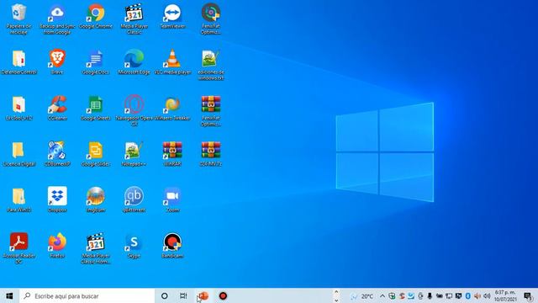Select the Winaero Tweaker shortcut
The width and height of the screenshot is (538, 303).
click(172, 109)
